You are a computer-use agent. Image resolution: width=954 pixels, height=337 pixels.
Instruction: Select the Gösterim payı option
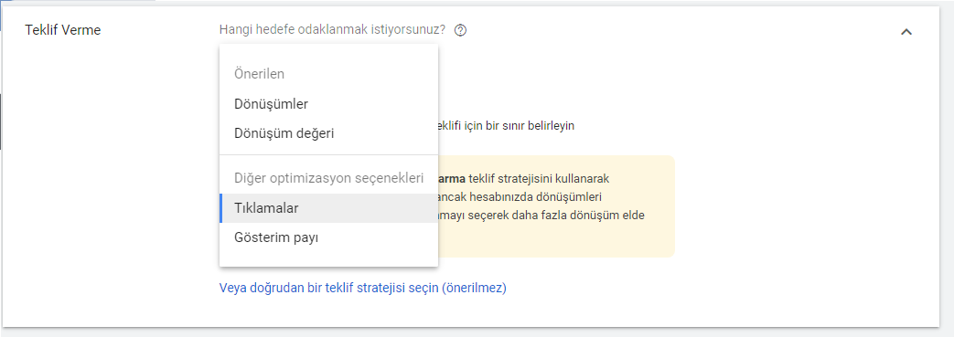[x=328, y=237]
